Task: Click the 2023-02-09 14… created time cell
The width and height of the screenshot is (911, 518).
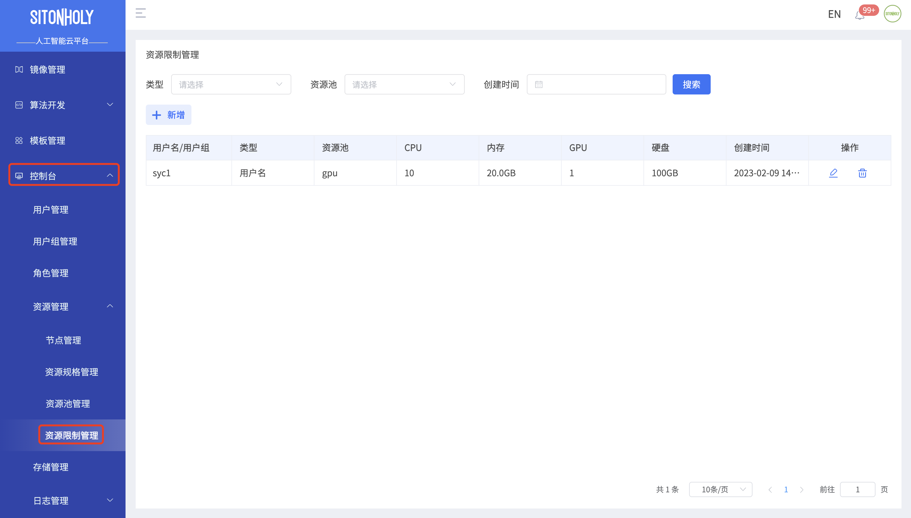Action: pyautogui.click(x=767, y=173)
